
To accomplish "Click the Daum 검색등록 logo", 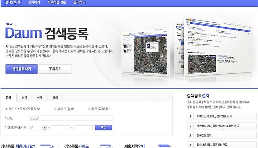I will point(47,34).
